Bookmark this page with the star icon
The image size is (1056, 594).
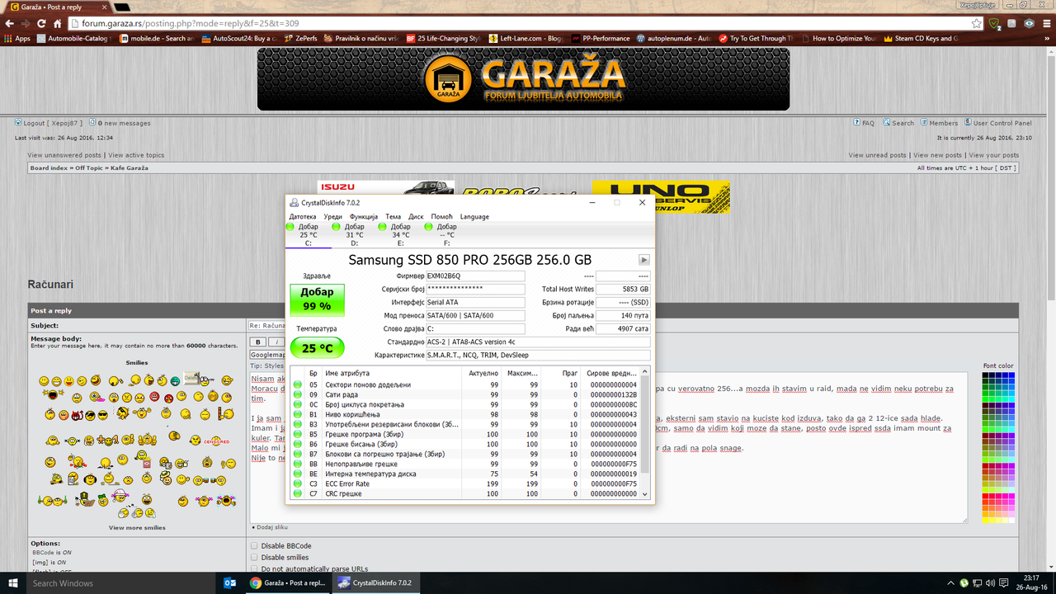point(977,24)
